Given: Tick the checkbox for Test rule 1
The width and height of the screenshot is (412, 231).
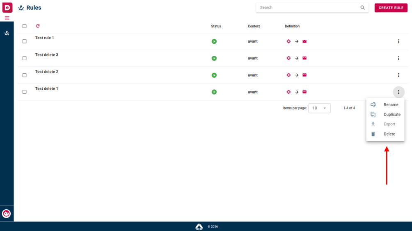Looking at the screenshot, I should click(x=25, y=41).
